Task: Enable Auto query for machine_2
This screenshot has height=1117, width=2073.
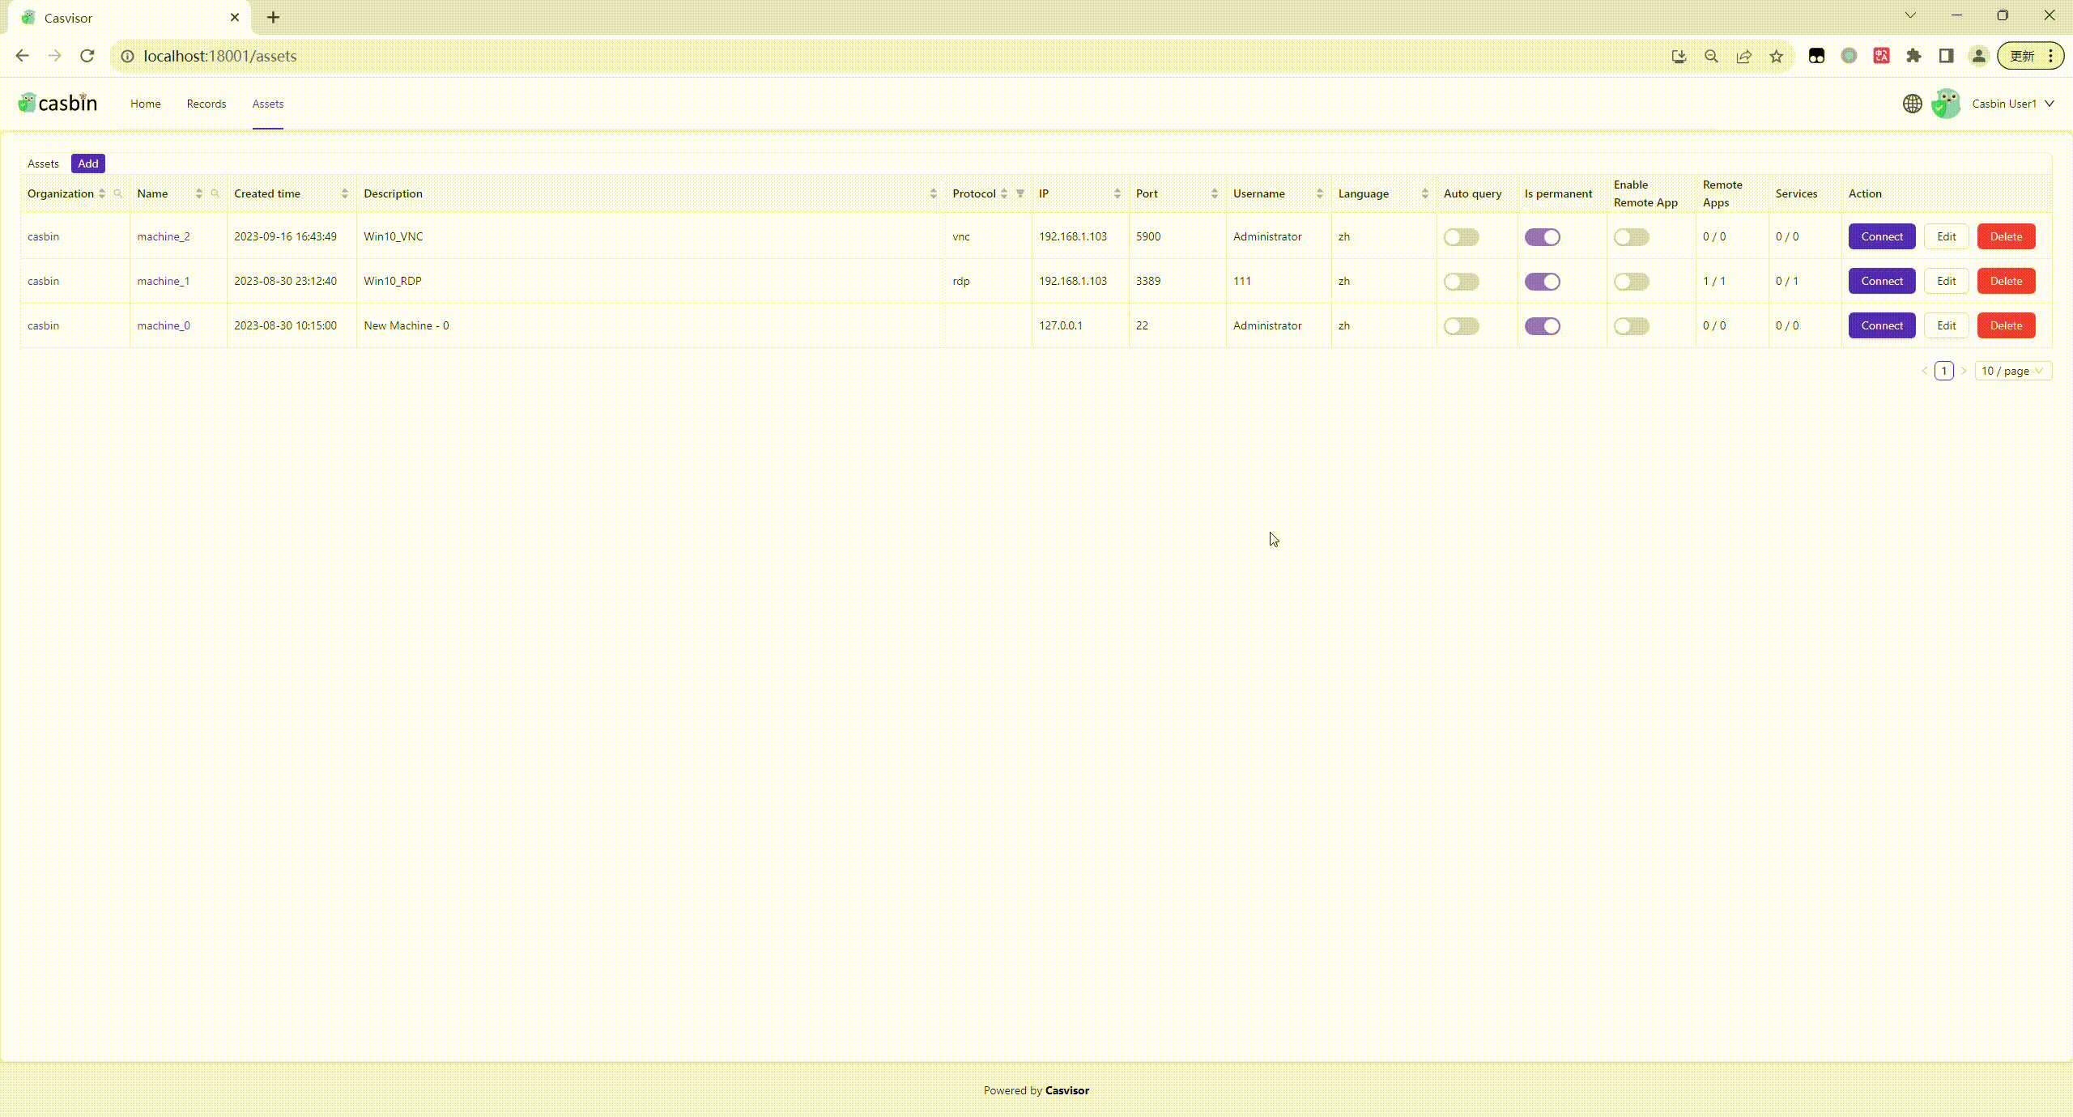Action: click(x=1461, y=236)
